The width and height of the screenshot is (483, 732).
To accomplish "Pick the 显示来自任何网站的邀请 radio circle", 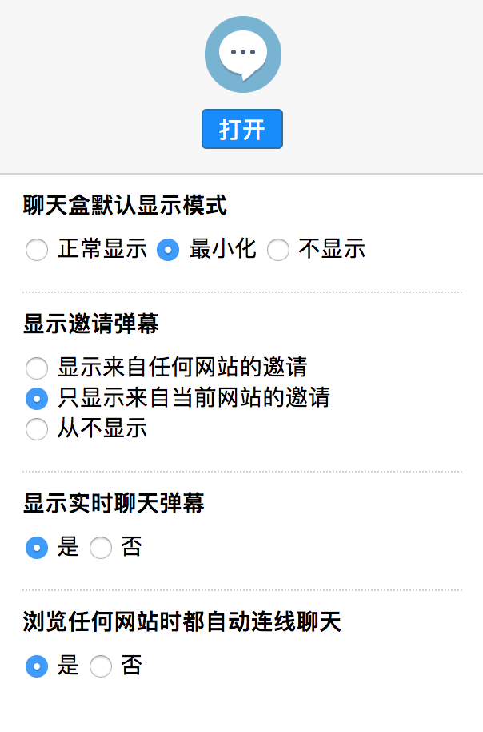I will click(37, 368).
